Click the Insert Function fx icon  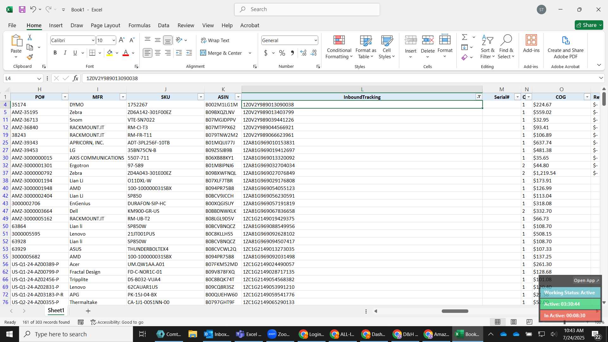point(75,78)
